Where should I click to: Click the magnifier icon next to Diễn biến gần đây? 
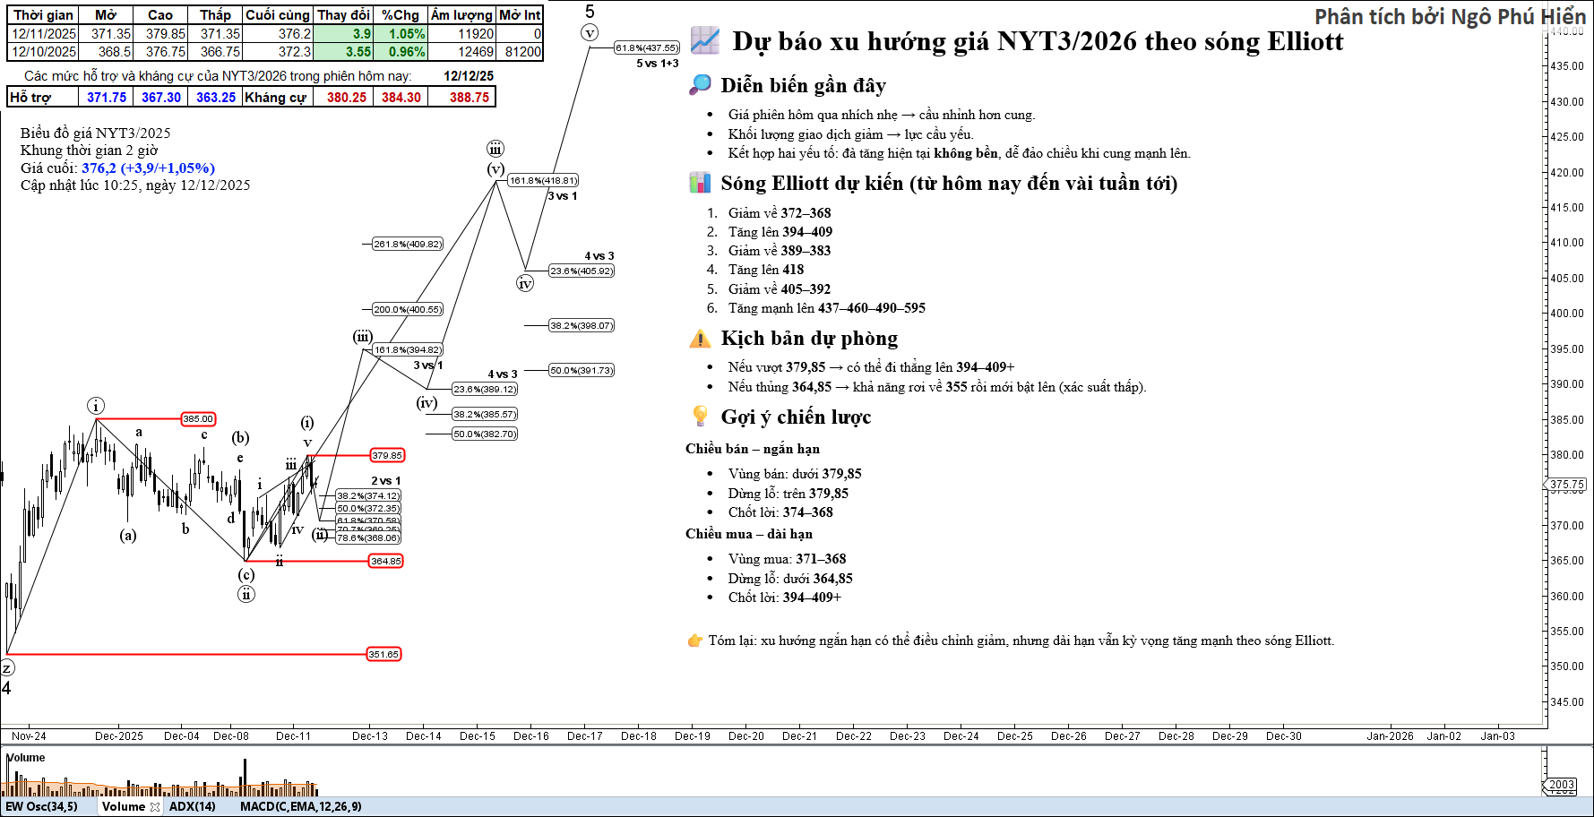tap(700, 85)
